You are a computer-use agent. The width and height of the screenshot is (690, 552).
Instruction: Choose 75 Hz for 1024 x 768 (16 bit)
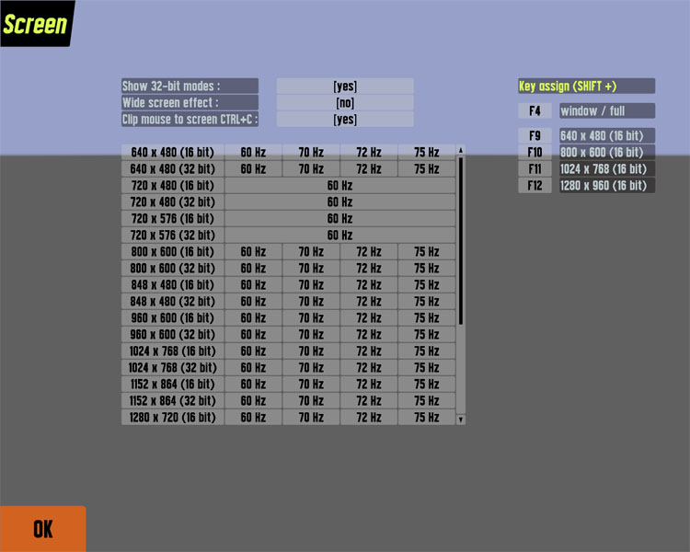tap(426, 351)
